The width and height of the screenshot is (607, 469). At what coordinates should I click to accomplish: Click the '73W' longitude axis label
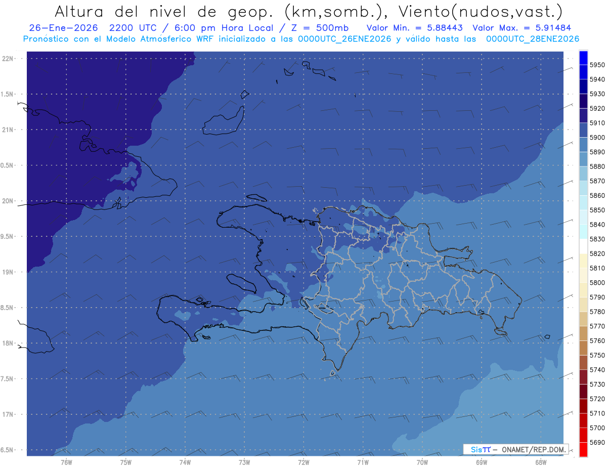[244, 462]
